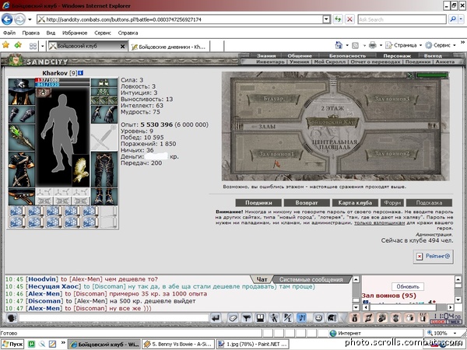This screenshot has width=467, height=350.
Task: Open the Карта клуба button
Action: point(355,203)
